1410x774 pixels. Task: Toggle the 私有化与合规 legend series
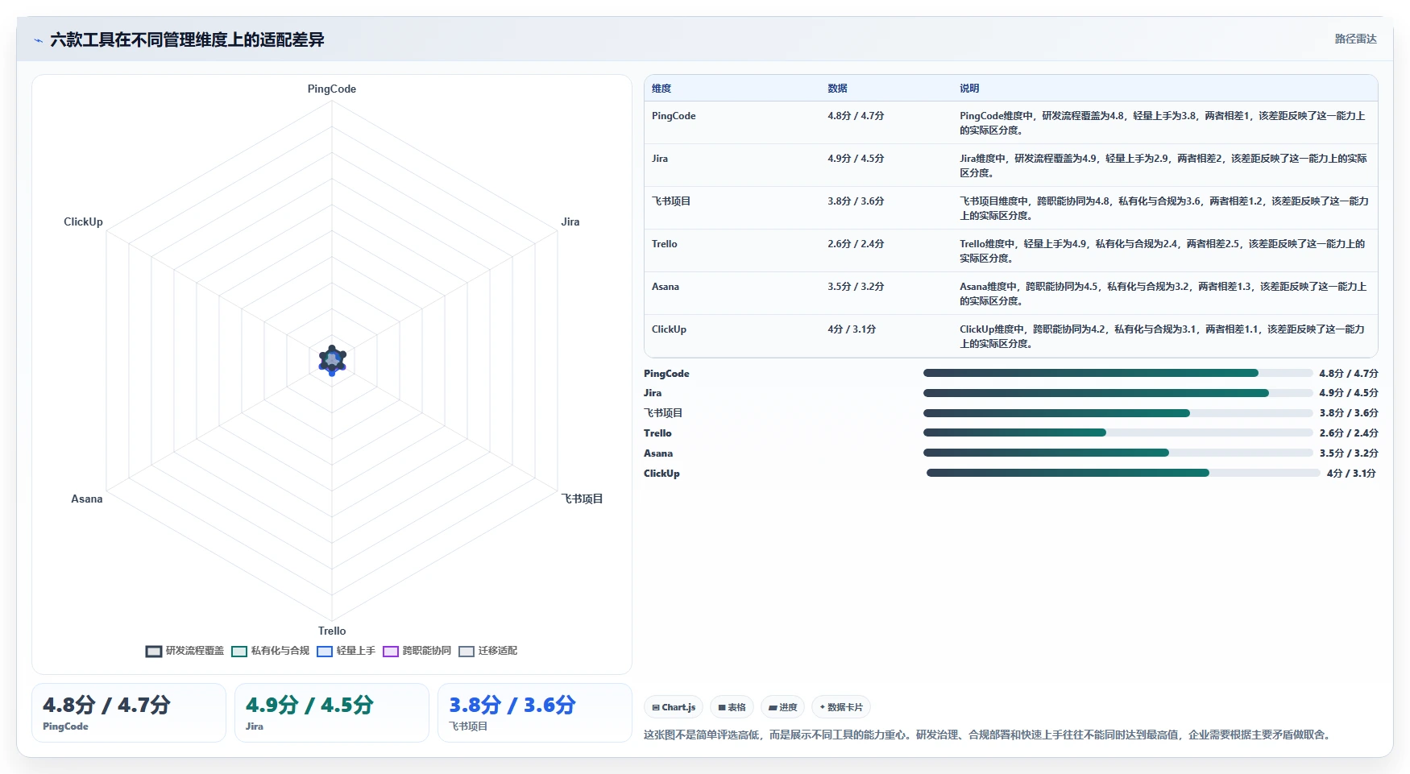tap(271, 651)
